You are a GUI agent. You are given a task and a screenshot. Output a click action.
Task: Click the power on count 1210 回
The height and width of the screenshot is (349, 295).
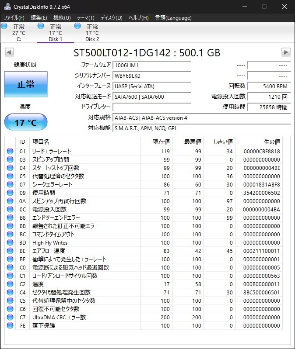click(269, 97)
